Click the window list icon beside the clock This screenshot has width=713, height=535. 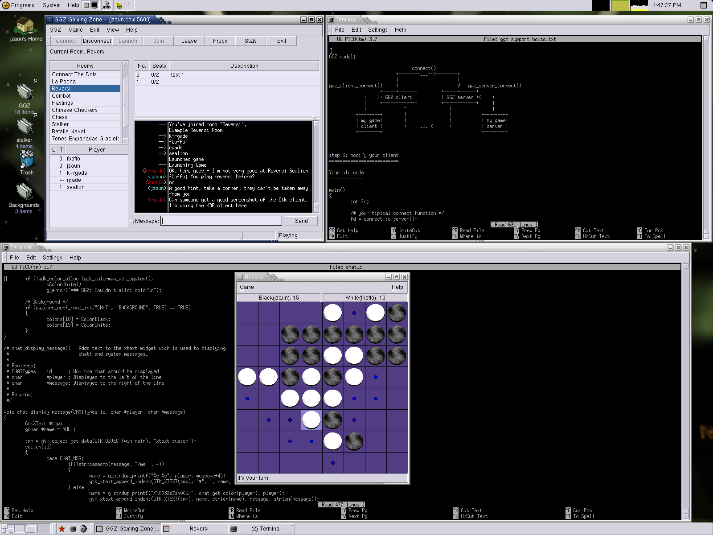click(x=704, y=5)
